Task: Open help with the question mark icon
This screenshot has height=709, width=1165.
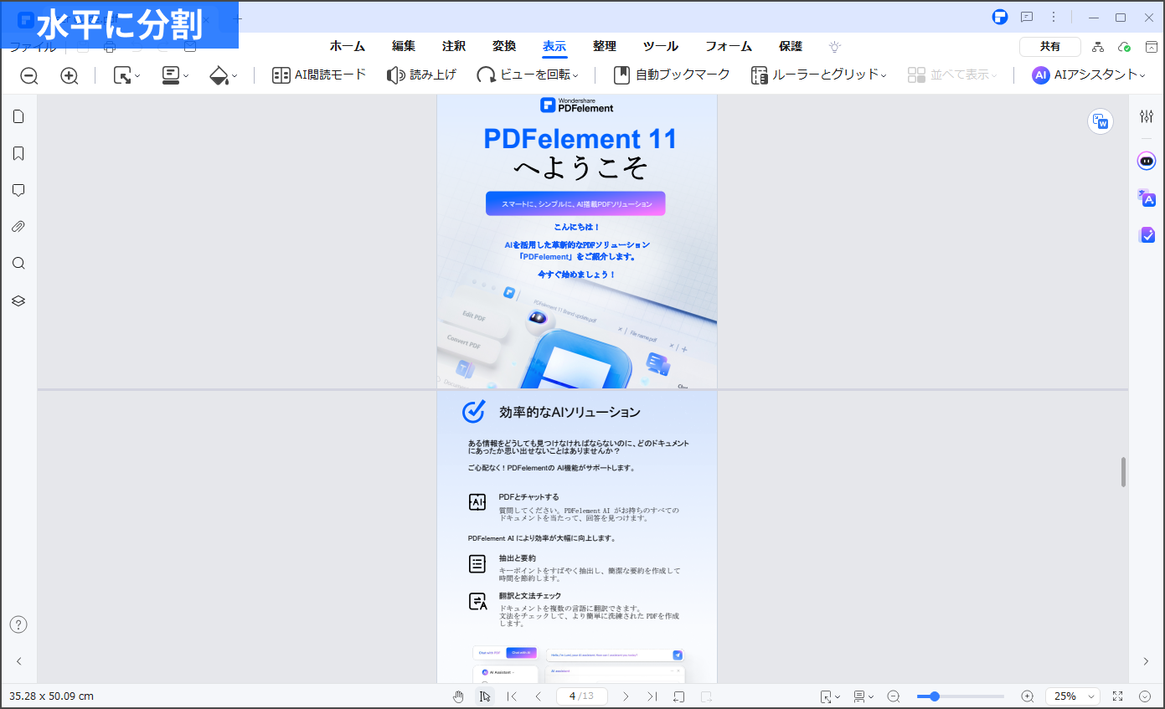Action: [x=18, y=624]
